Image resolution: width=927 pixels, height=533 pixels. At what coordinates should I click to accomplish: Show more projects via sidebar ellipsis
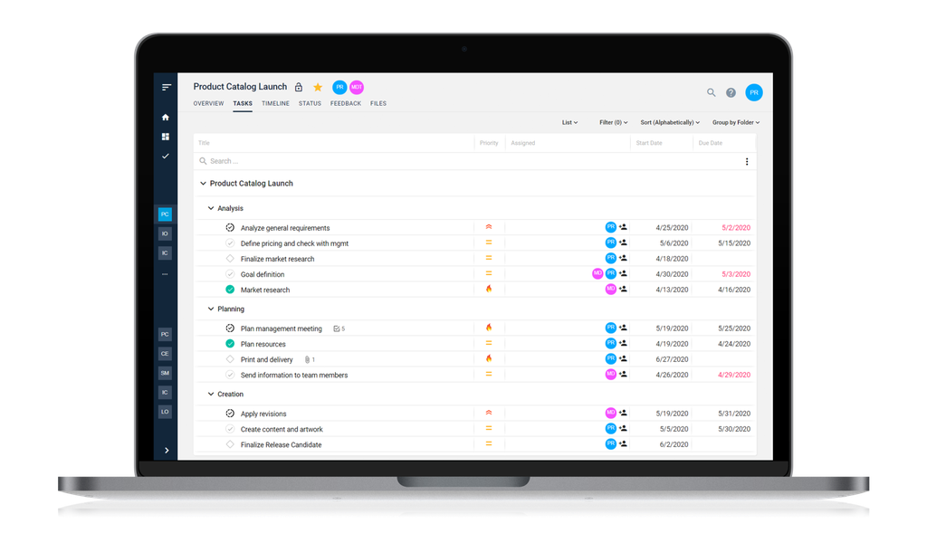pyautogui.click(x=165, y=274)
